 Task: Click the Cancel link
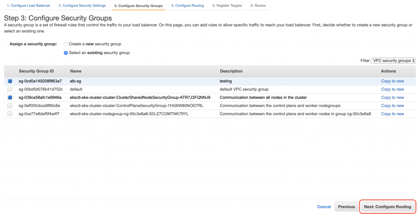click(324, 207)
